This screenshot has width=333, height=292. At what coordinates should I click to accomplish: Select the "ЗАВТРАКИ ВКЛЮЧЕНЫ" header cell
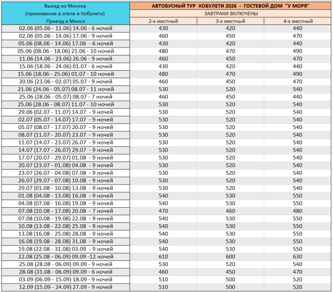point(230,14)
